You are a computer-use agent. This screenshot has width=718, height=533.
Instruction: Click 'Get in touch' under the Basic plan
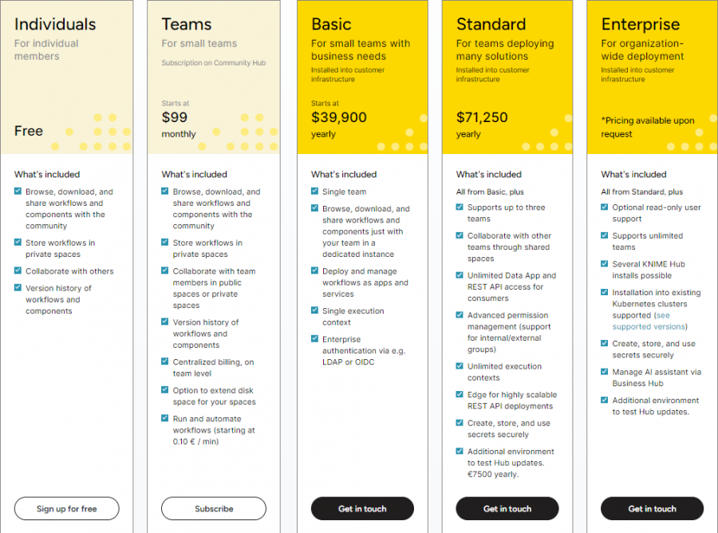(x=362, y=508)
